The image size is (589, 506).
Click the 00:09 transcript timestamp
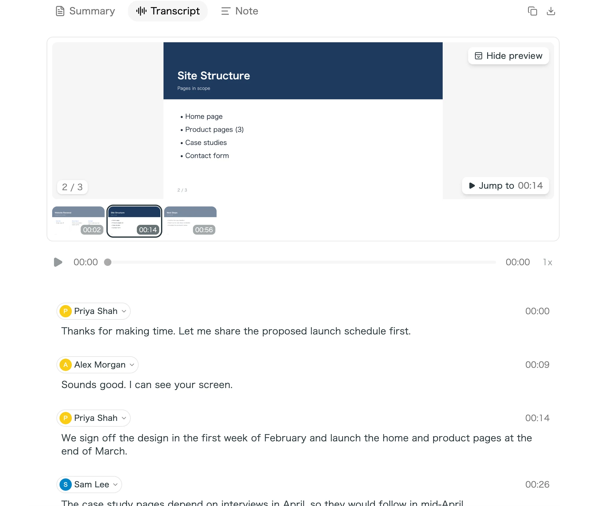coord(537,365)
